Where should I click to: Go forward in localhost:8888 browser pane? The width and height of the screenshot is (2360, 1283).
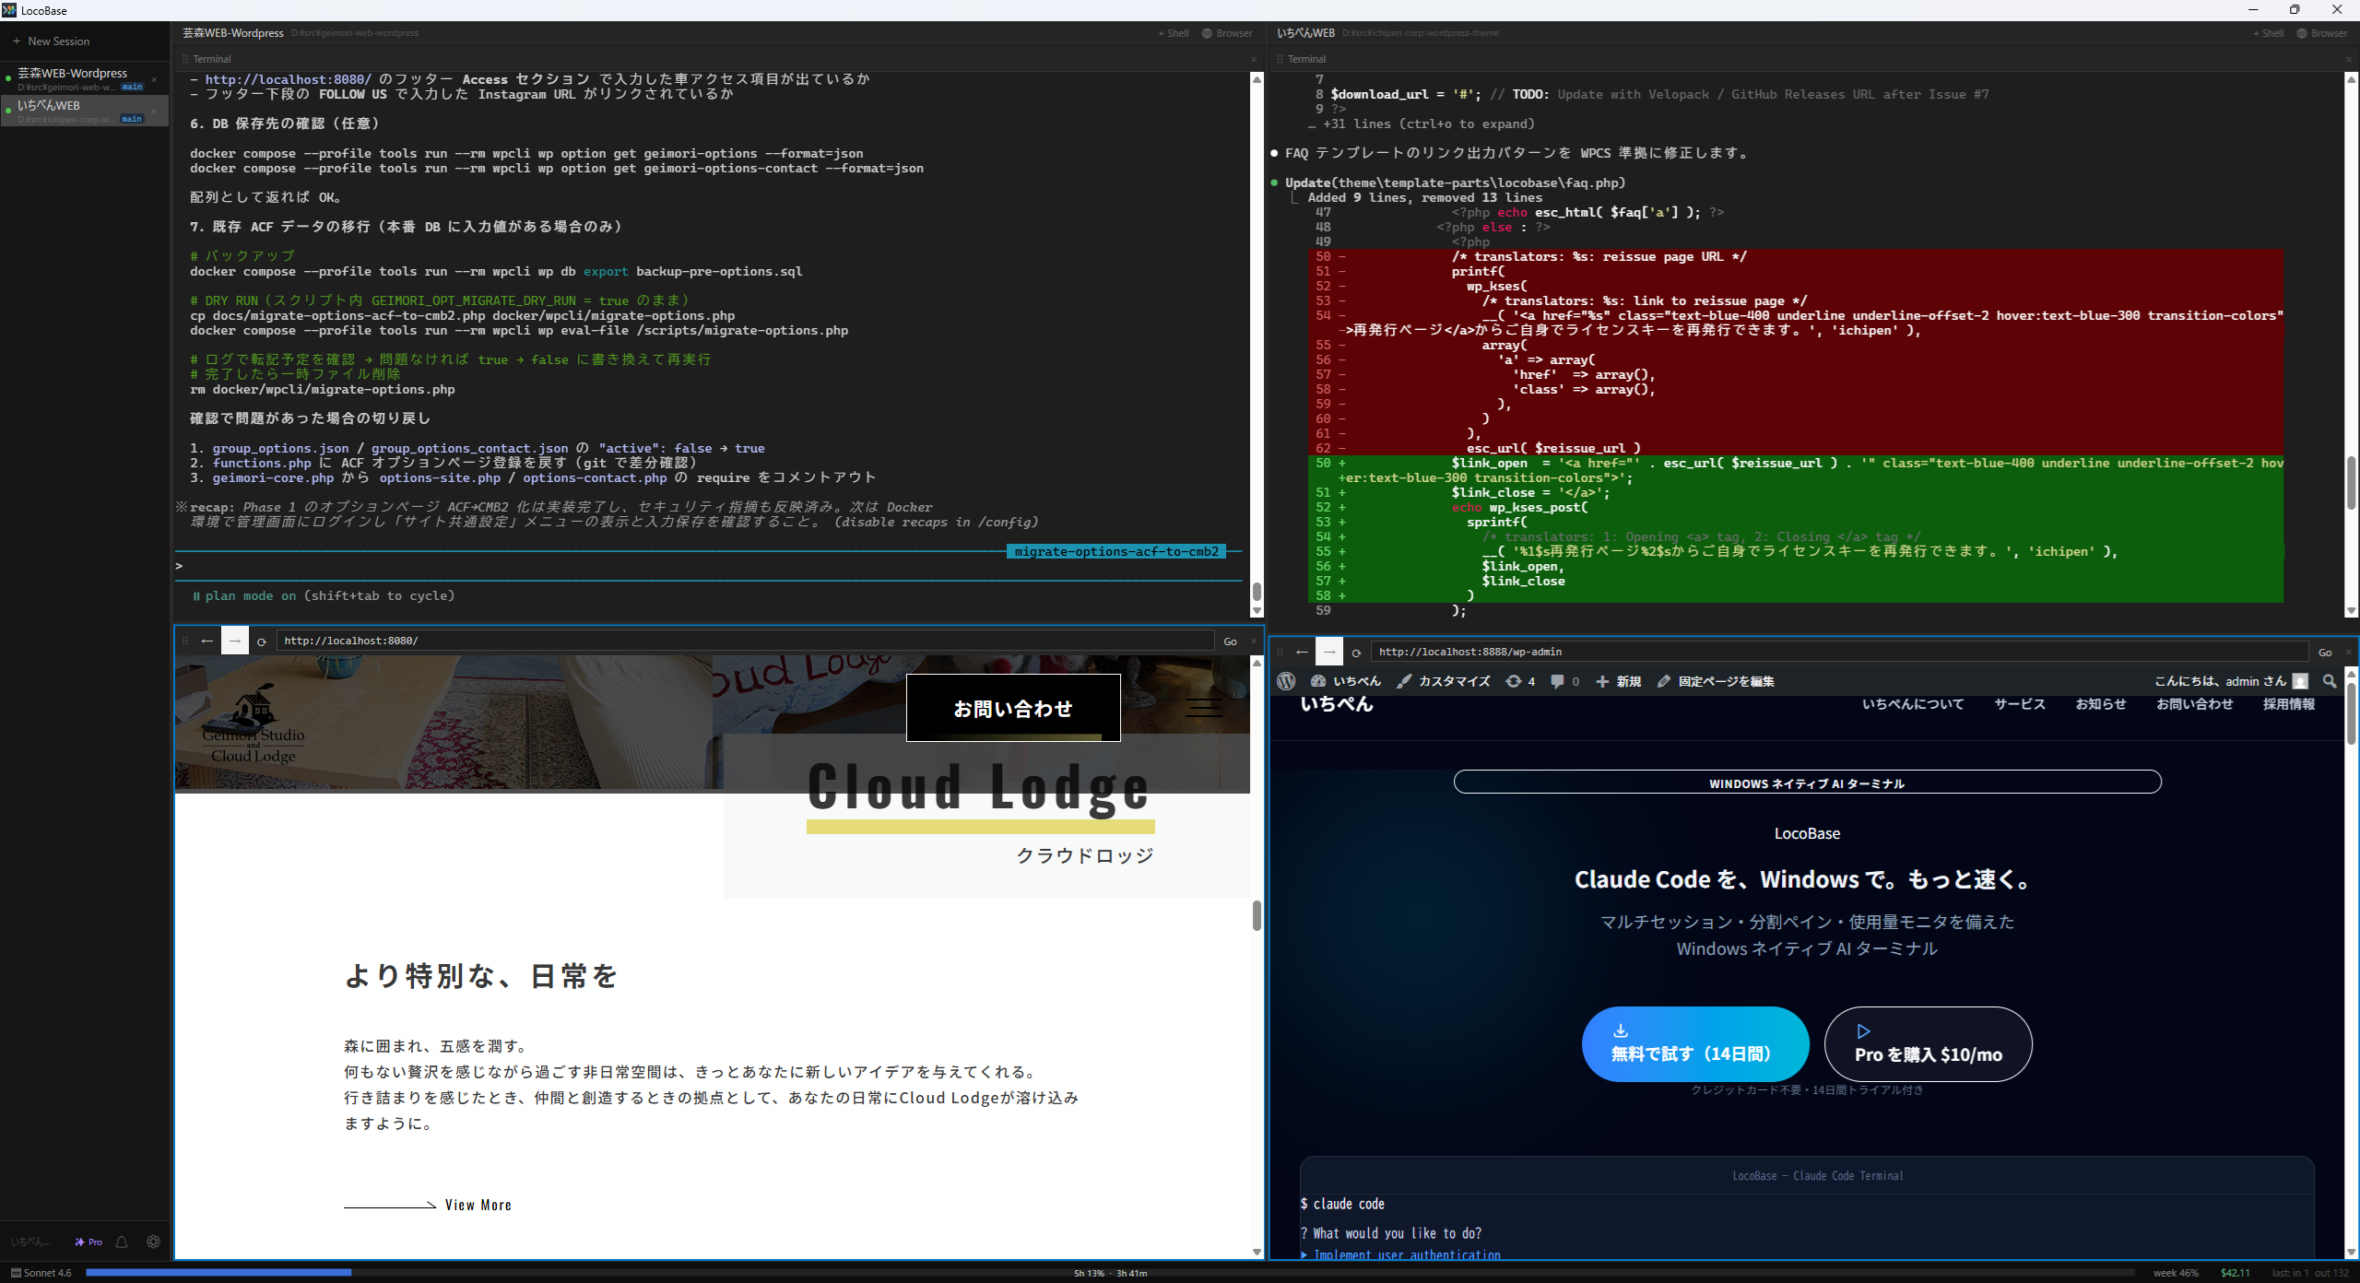pyautogui.click(x=1328, y=652)
